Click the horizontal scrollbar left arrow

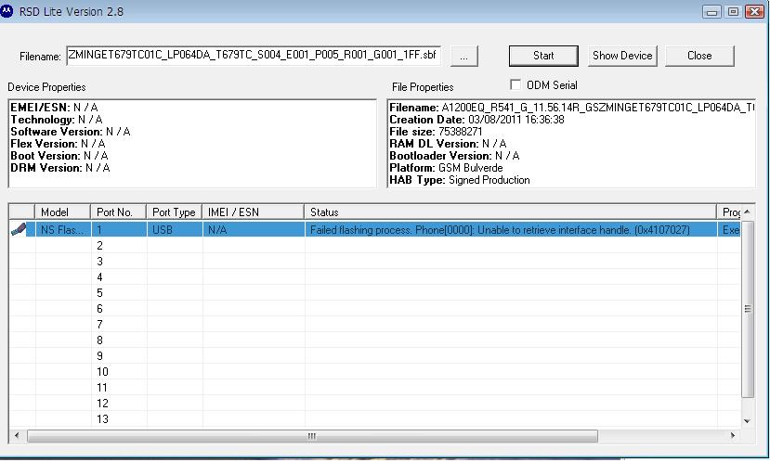pos(17,435)
